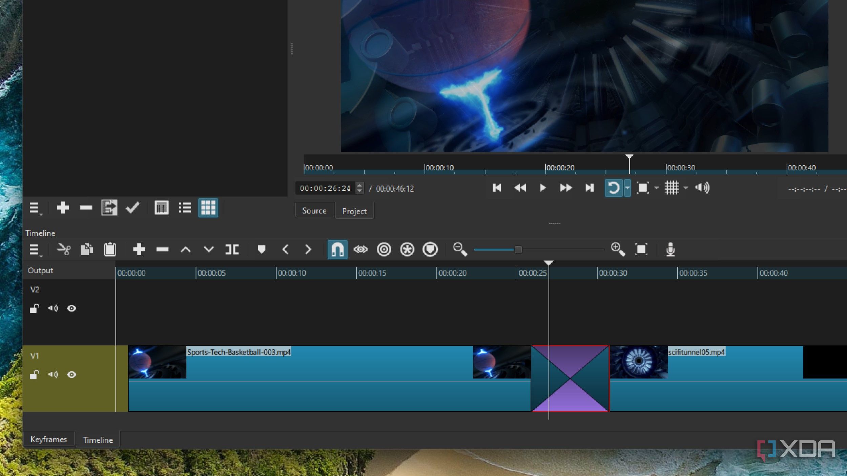847x476 pixels.
Task: Toggle timeline snapping magnet
Action: tap(337, 250)
